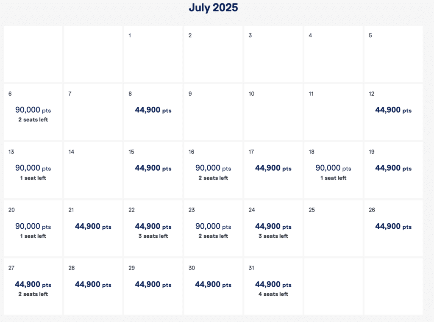Select July 24 showing 3 seats left

click(x=273, y=229)
